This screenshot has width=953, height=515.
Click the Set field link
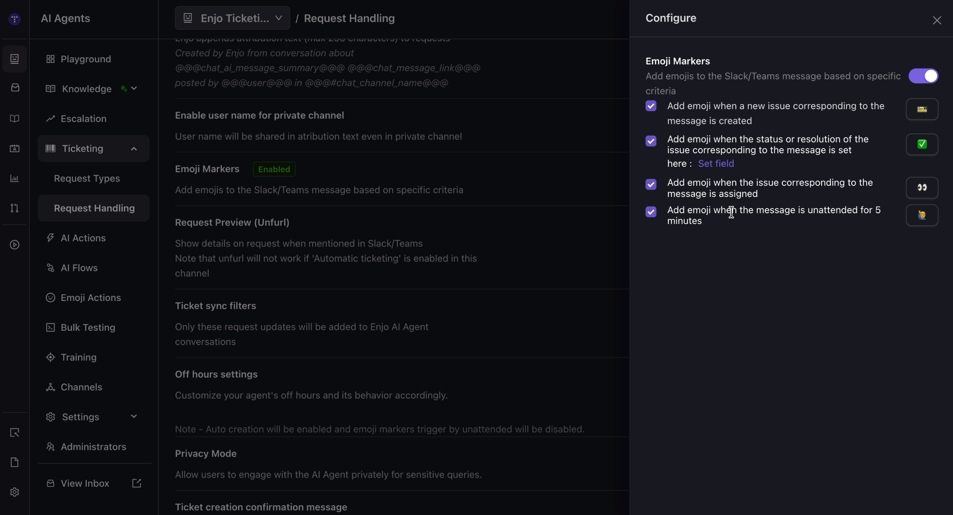click(x=716, y=164)
